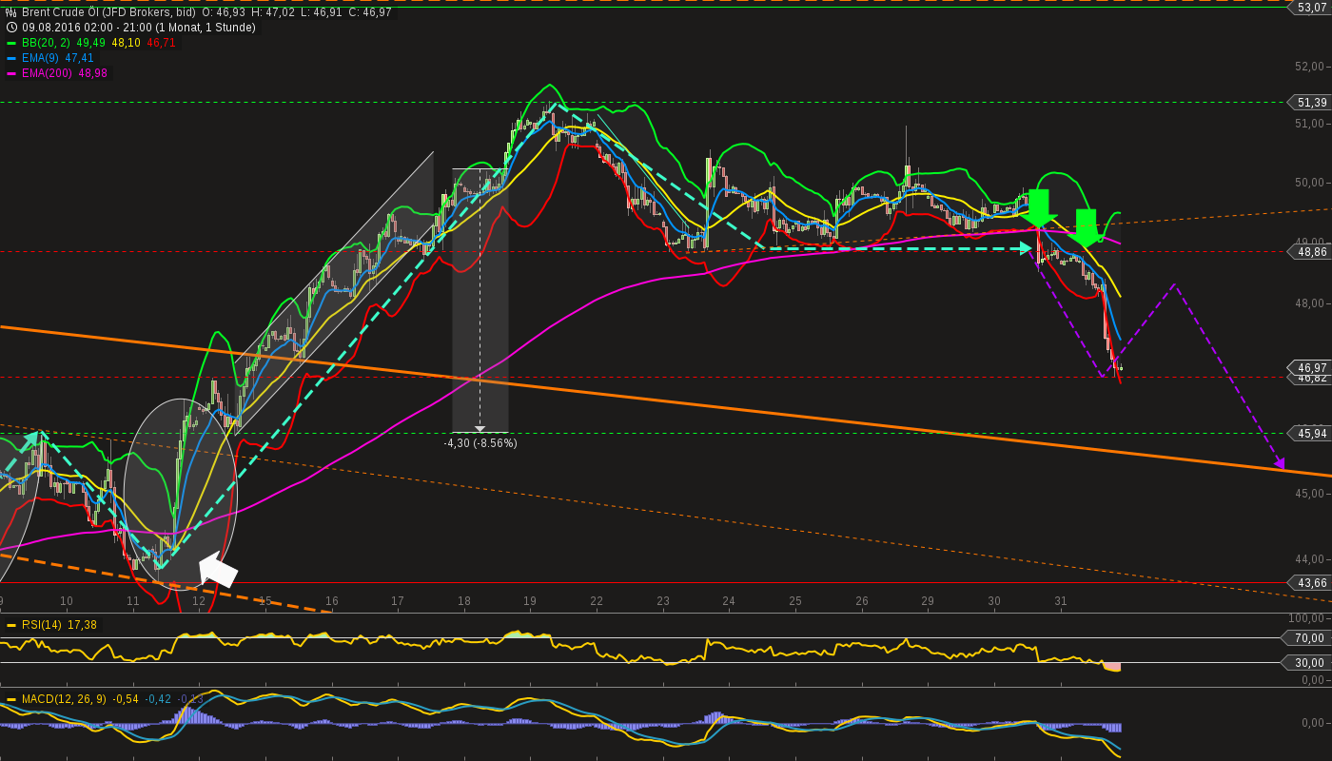Screen dimensions: 1332x761
Task: Select the 'MACD(12, 26, 9)' indicator label
Action: (65, 699)
